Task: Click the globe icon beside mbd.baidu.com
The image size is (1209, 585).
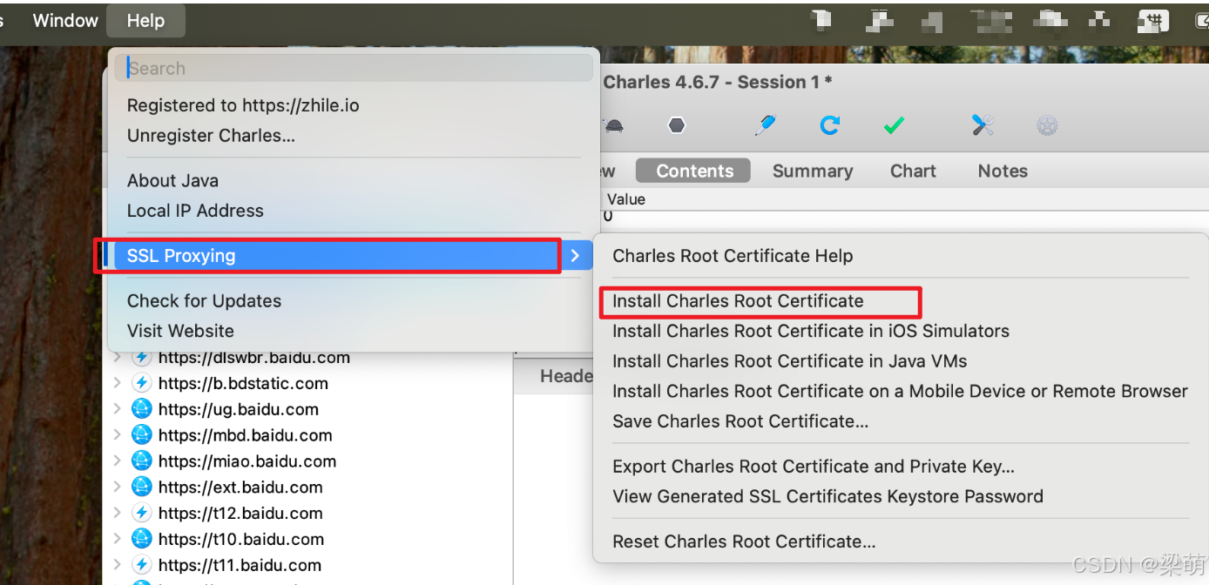Action: coord(141,435)
